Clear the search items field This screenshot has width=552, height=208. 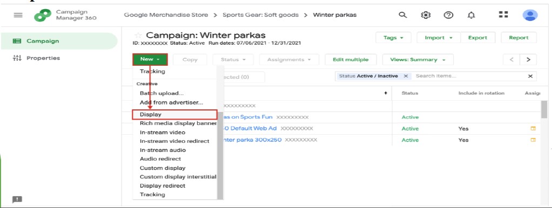coord(530,76)
